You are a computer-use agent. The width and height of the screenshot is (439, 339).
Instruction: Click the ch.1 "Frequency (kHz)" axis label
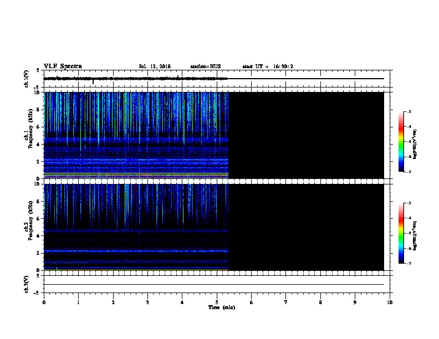coord(30,129)
